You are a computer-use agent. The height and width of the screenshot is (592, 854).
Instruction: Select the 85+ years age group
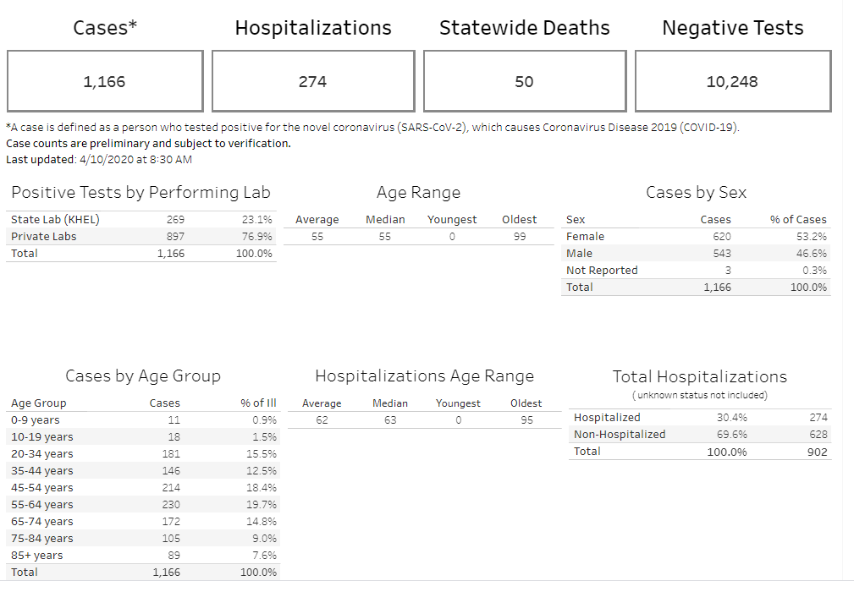[37, 555]
